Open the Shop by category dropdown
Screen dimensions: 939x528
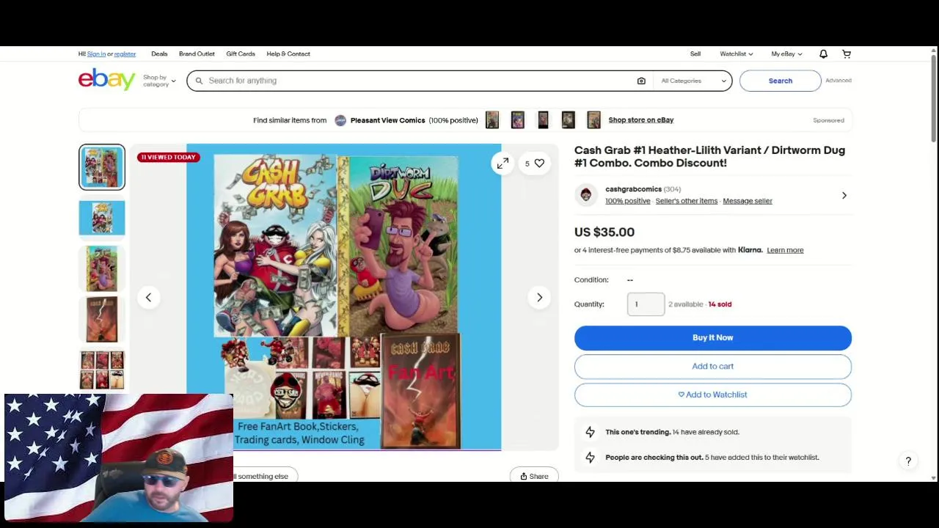(x=159, y=81)
